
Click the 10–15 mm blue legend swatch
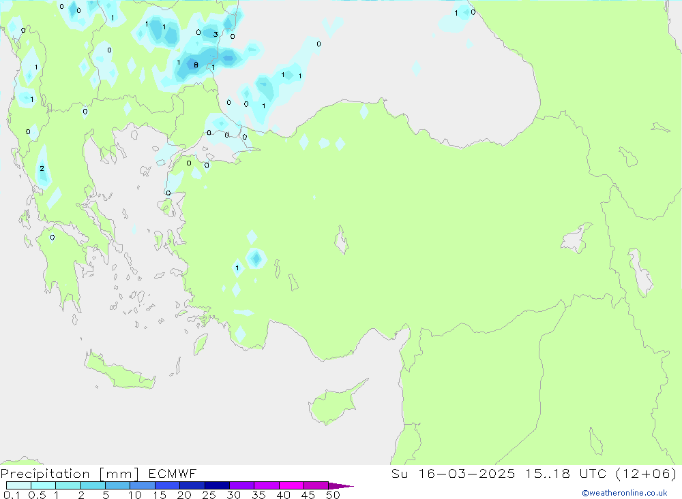click(x=143, y=485)
